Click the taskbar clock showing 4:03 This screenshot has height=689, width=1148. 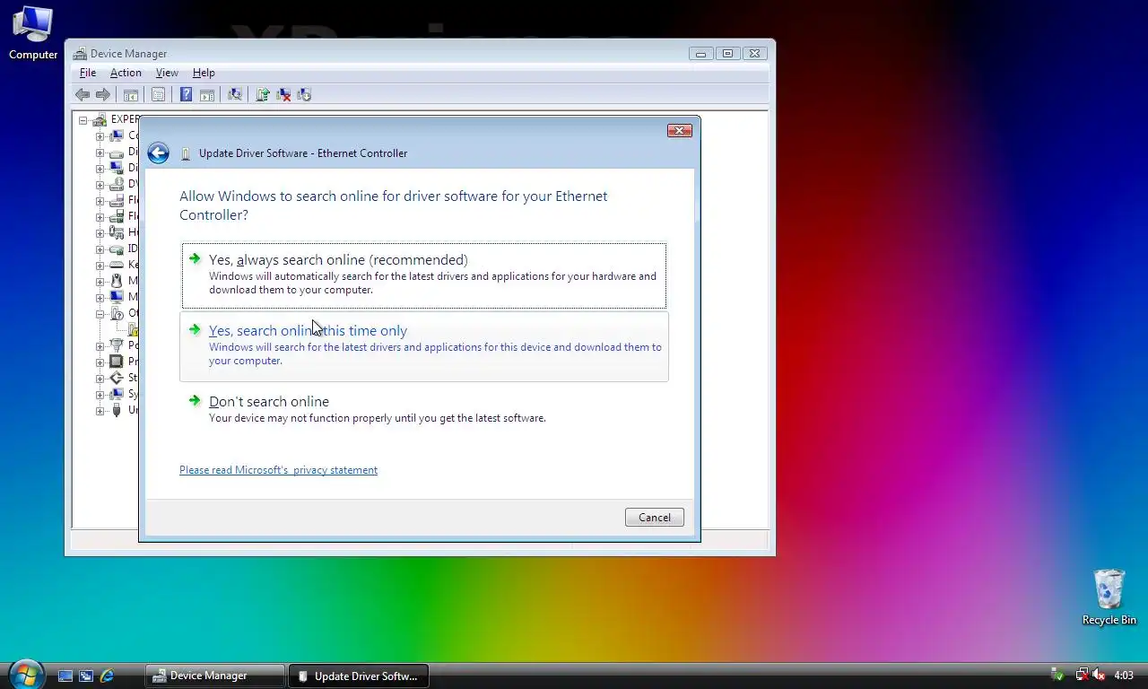1124,676
